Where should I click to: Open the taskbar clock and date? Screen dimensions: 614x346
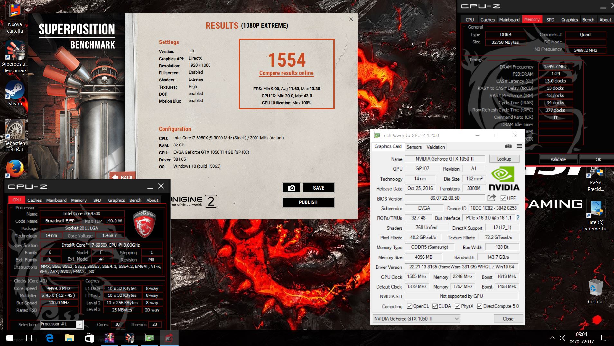coord(581,338)
